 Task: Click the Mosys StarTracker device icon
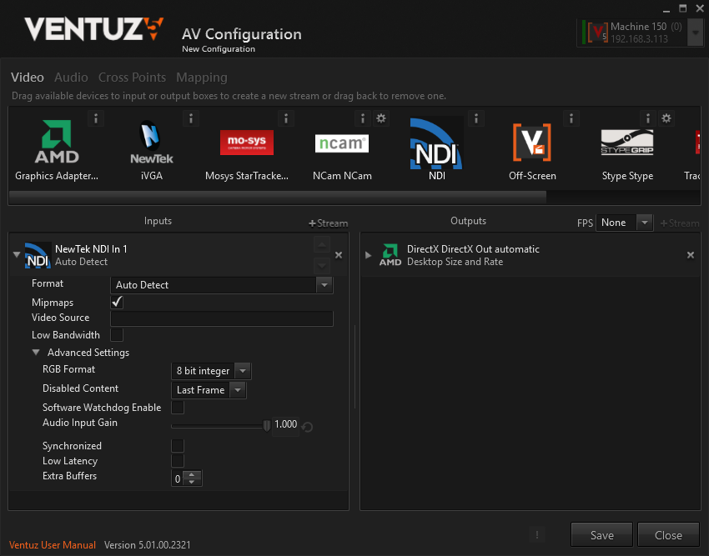[x=247, y=143]
